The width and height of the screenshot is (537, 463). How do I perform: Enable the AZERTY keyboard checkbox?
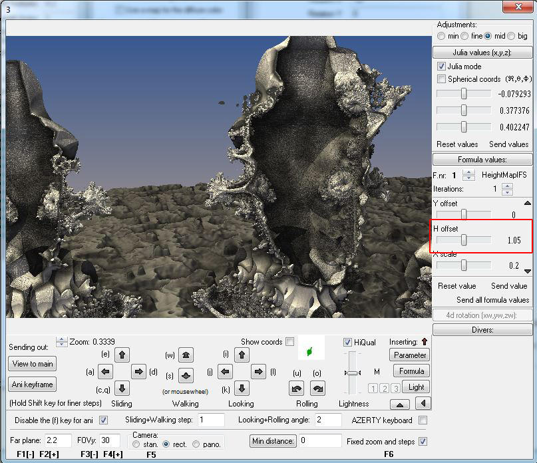pos(423,420)
